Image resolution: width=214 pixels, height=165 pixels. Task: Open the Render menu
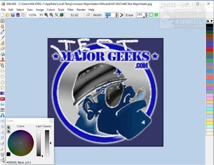click(81, 10)
